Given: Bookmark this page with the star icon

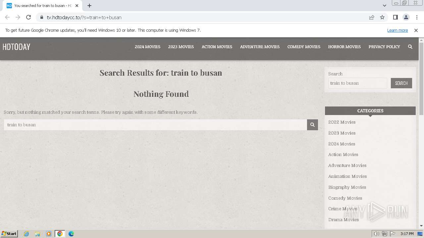Looking at the screenshot, I should [382, 17].
